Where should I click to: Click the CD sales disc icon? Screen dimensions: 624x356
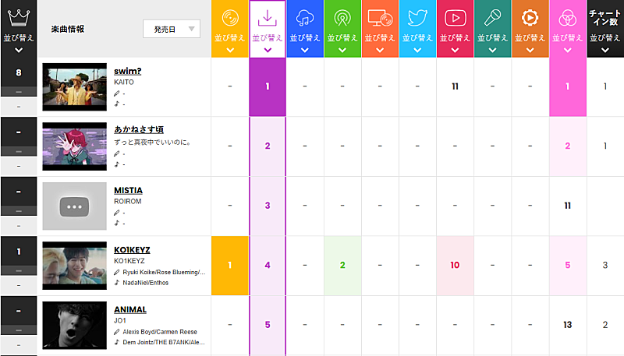point(230,18)
